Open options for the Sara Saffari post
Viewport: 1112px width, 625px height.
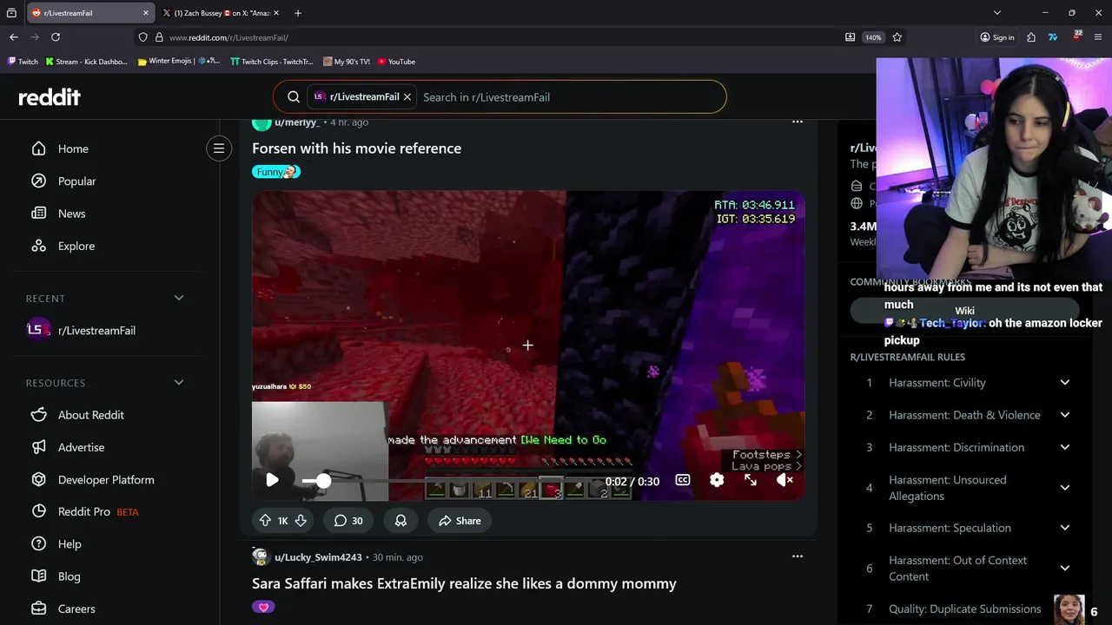tap(798, 556)
